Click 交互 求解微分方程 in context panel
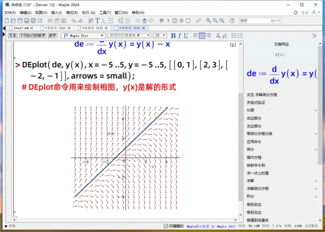 pos(261,95)
